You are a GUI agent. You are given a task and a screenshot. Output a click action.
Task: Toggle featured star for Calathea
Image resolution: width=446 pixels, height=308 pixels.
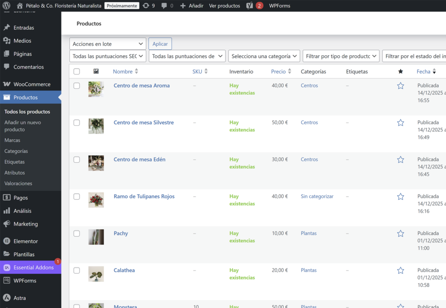point(401,270)
